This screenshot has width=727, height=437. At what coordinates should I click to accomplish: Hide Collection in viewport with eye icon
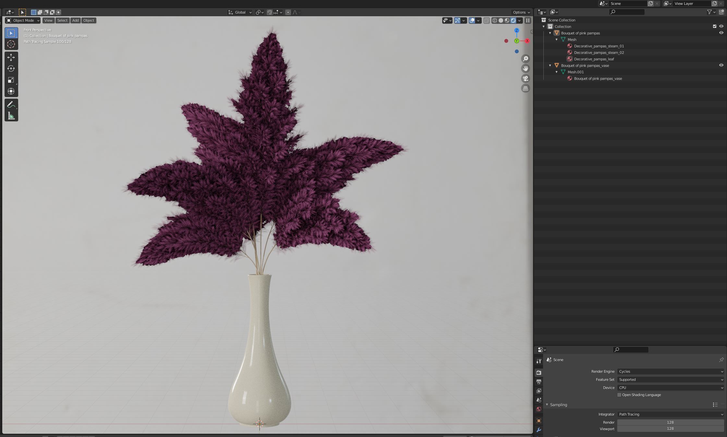(x=721, y=26)
